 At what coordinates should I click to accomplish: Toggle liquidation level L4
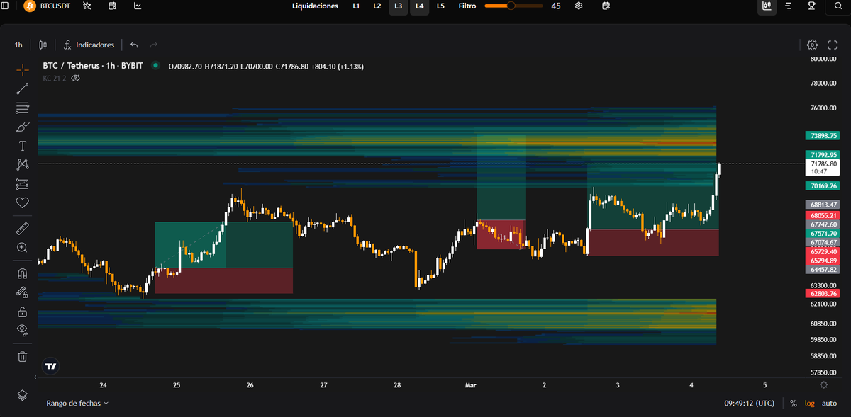point(420,6)
